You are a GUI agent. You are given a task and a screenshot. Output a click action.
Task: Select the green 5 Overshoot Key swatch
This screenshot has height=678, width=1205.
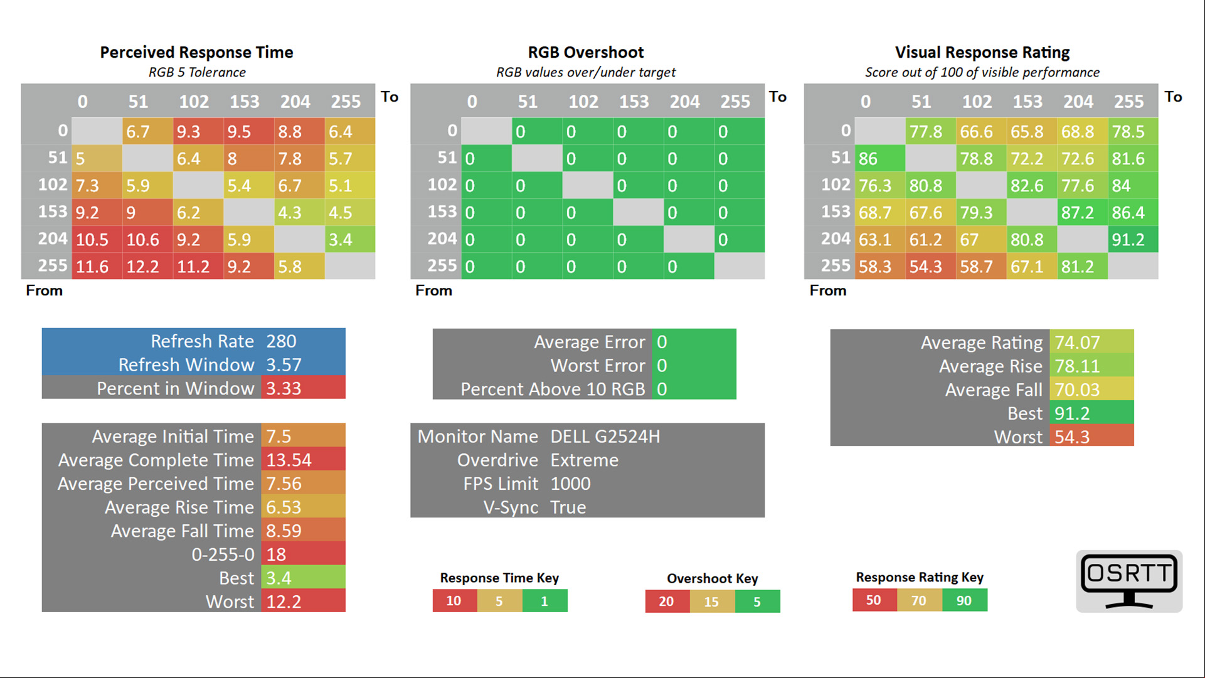point(757,601)
